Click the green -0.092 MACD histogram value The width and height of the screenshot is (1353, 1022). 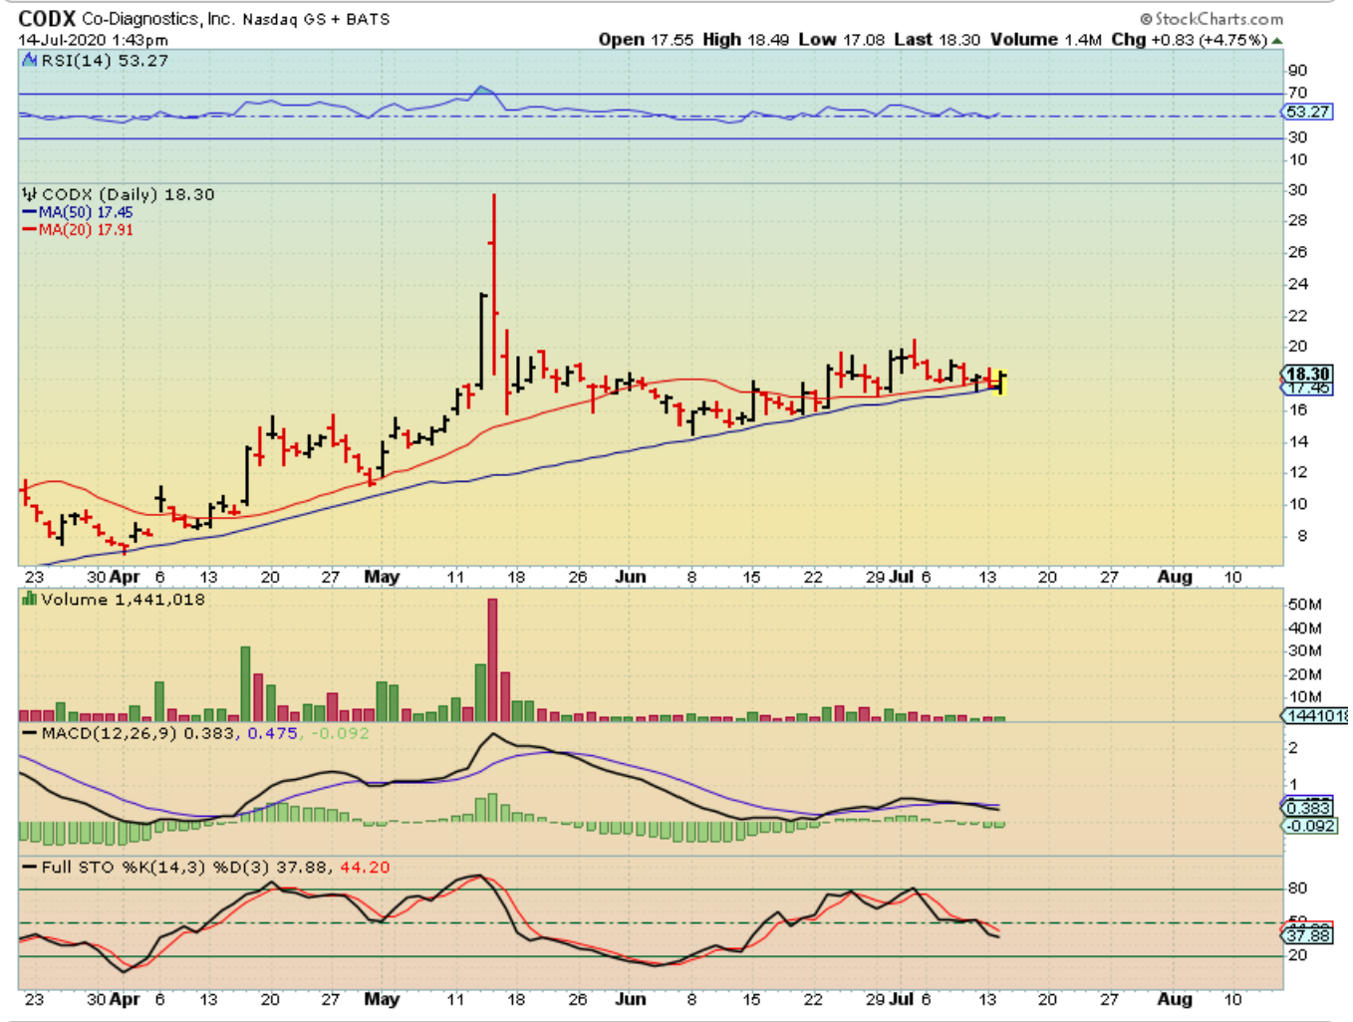coord(340,734)
